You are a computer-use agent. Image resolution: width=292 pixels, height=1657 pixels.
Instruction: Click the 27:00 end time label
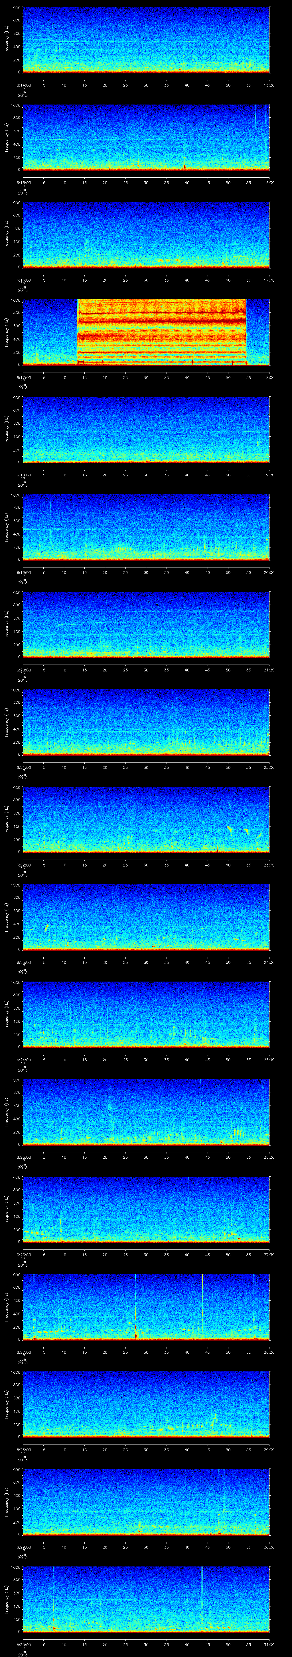coord(269,1254)
